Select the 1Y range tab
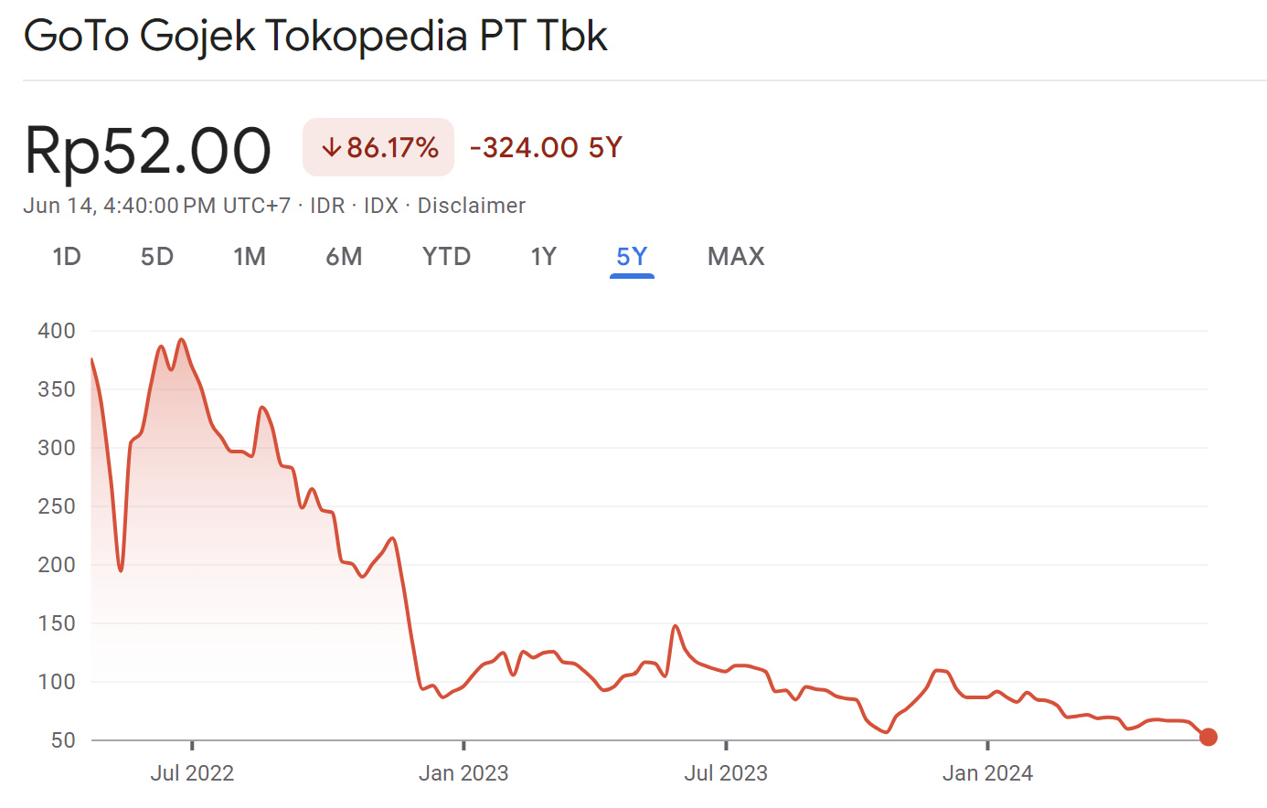 pos(544,257)
